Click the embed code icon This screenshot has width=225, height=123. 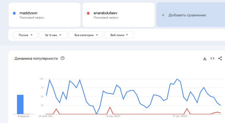pyautogui.click(x=212, y=58)
